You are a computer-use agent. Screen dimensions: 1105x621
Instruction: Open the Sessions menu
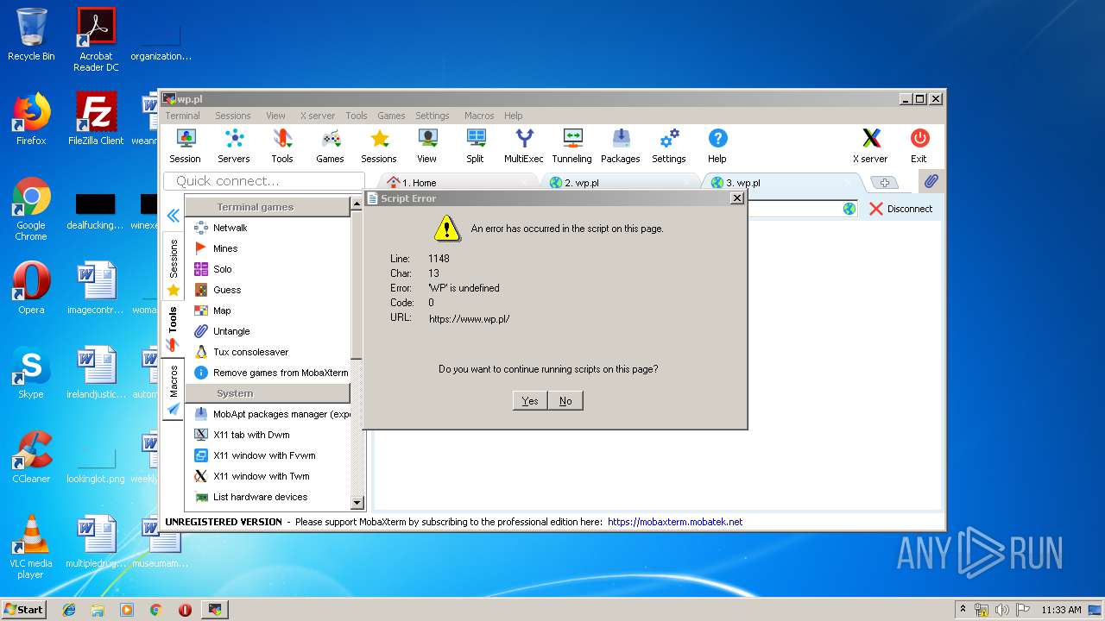tap(233, 116)
